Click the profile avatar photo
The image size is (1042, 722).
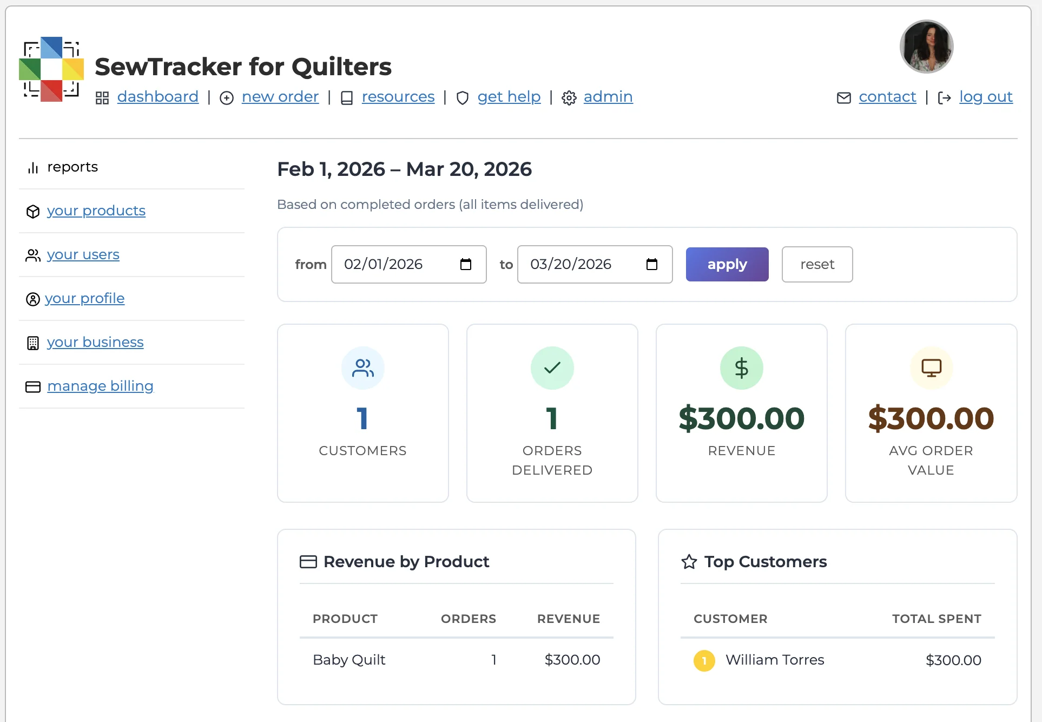click(x=926, y=47)
